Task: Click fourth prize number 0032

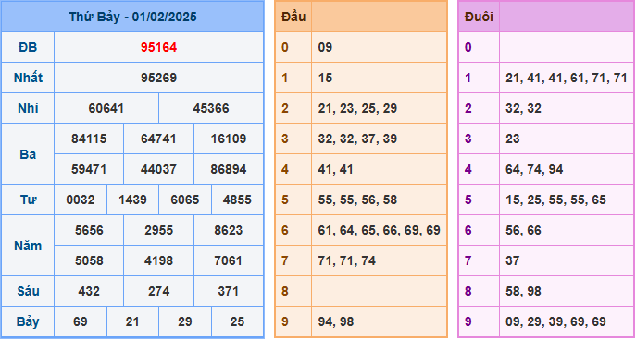Action: point(81,200)
